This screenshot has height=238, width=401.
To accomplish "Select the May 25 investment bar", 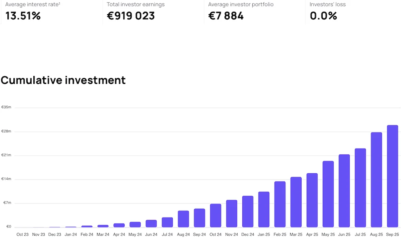I will click(328, 194).
